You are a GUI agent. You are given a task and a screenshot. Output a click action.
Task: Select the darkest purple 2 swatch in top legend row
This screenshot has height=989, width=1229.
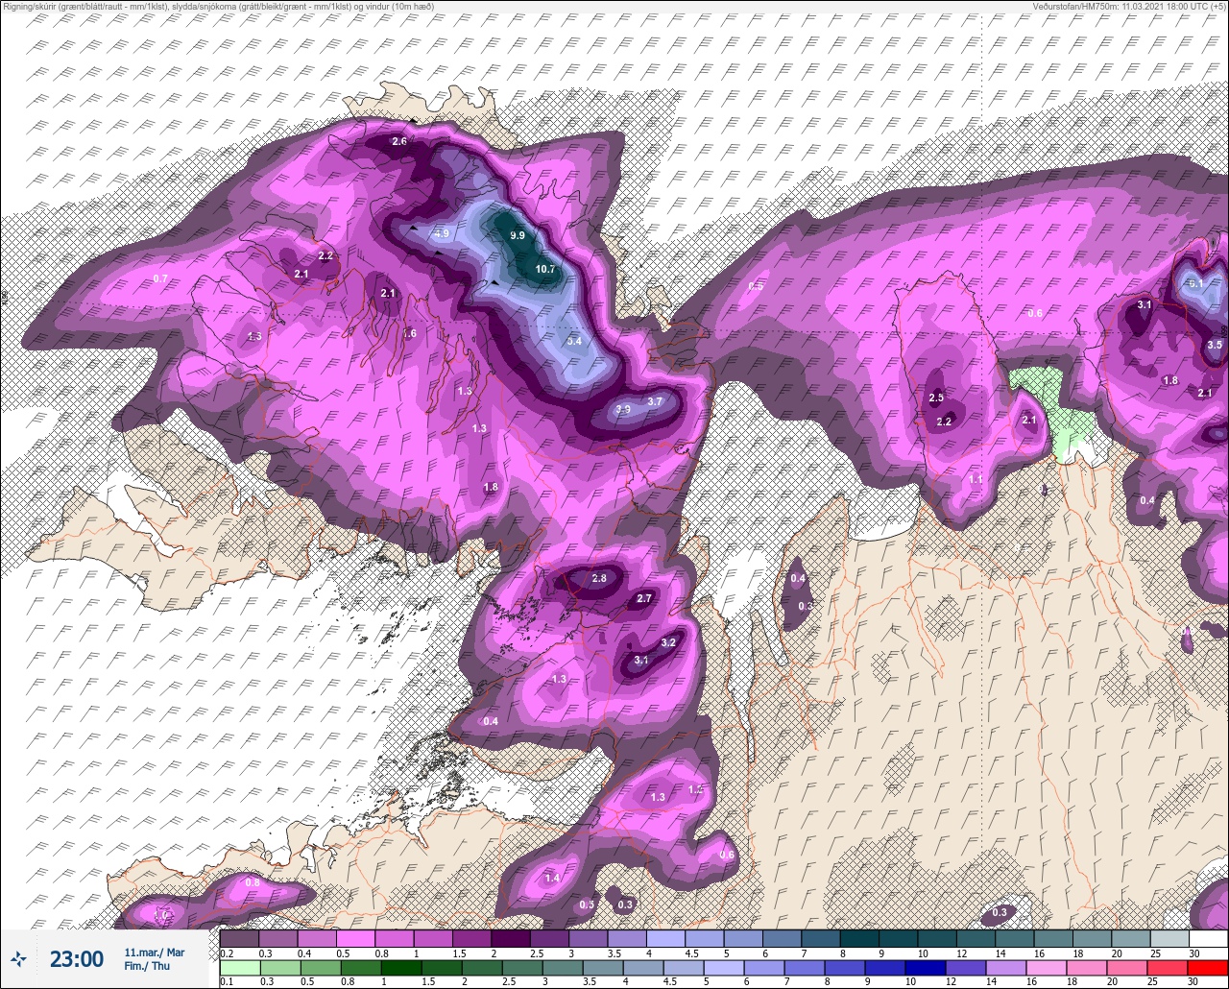511,938
